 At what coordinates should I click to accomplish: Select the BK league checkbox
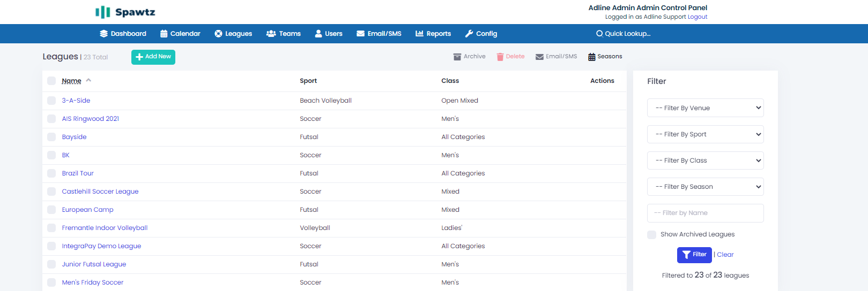click(51, 155)
